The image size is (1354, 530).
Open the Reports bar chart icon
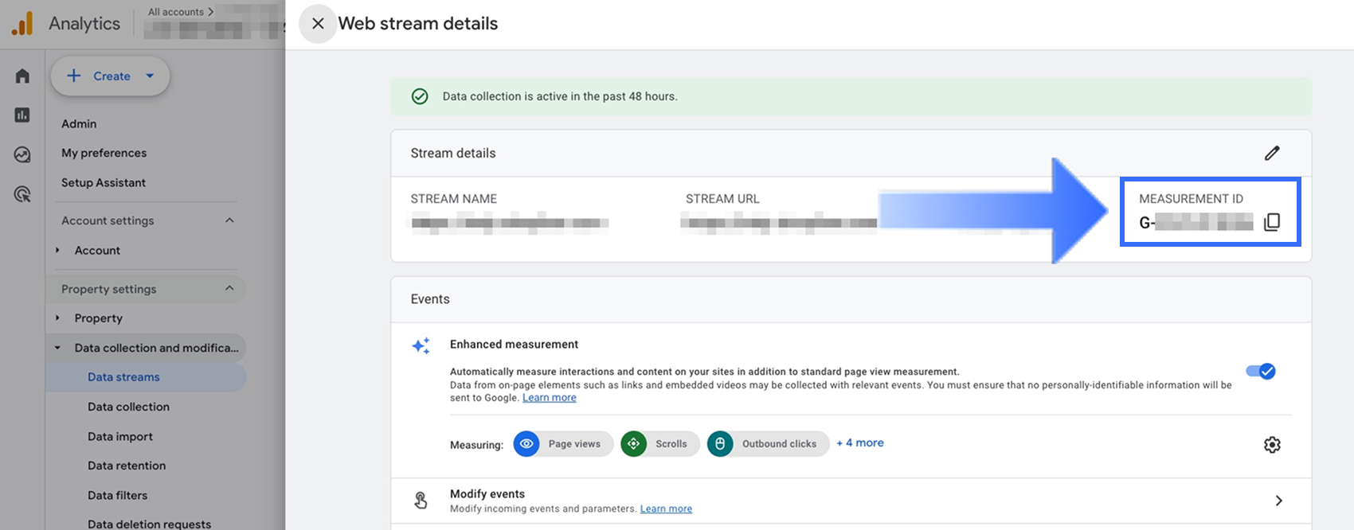(22, 115)
